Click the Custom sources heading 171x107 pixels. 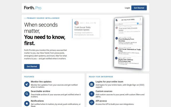104,91
